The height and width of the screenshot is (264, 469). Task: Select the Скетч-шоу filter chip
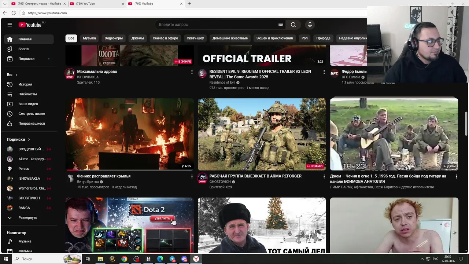[195, 38]
